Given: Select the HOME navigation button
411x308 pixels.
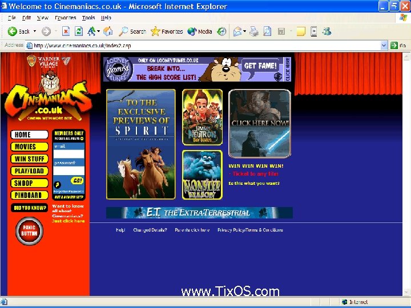Looking at the screenshot, I should pyautogui.click(x=29, y=135).
